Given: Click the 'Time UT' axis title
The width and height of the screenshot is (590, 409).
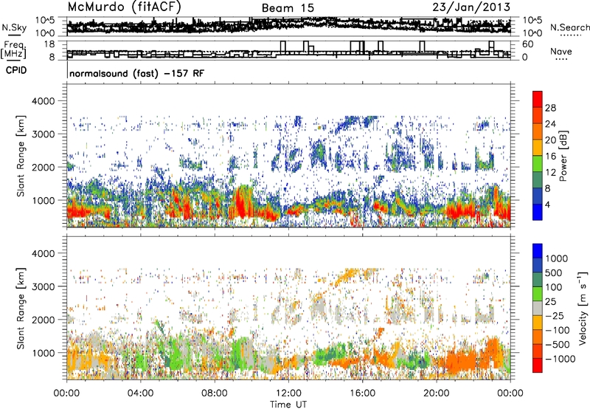Looking at the screenshot, I should 288,404.
